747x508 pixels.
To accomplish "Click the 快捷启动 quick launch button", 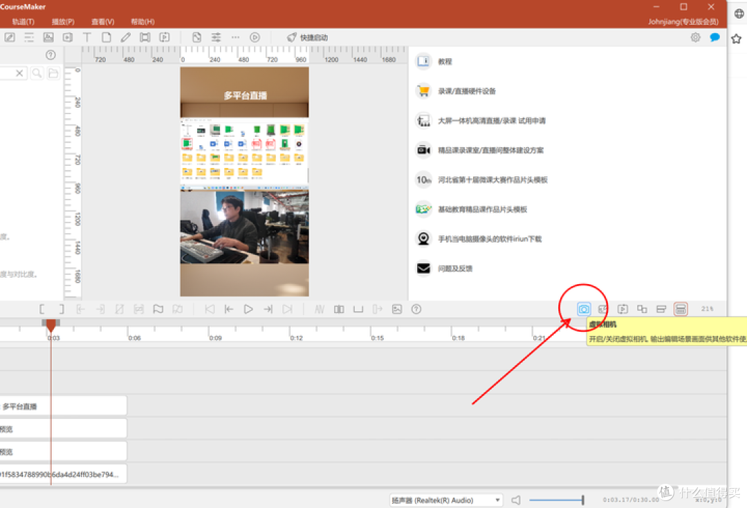I will coord(307,37).
